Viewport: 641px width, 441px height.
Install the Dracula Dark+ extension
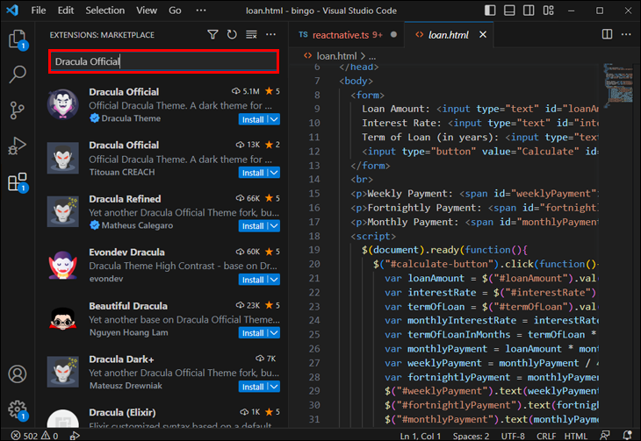click(253, 387)
